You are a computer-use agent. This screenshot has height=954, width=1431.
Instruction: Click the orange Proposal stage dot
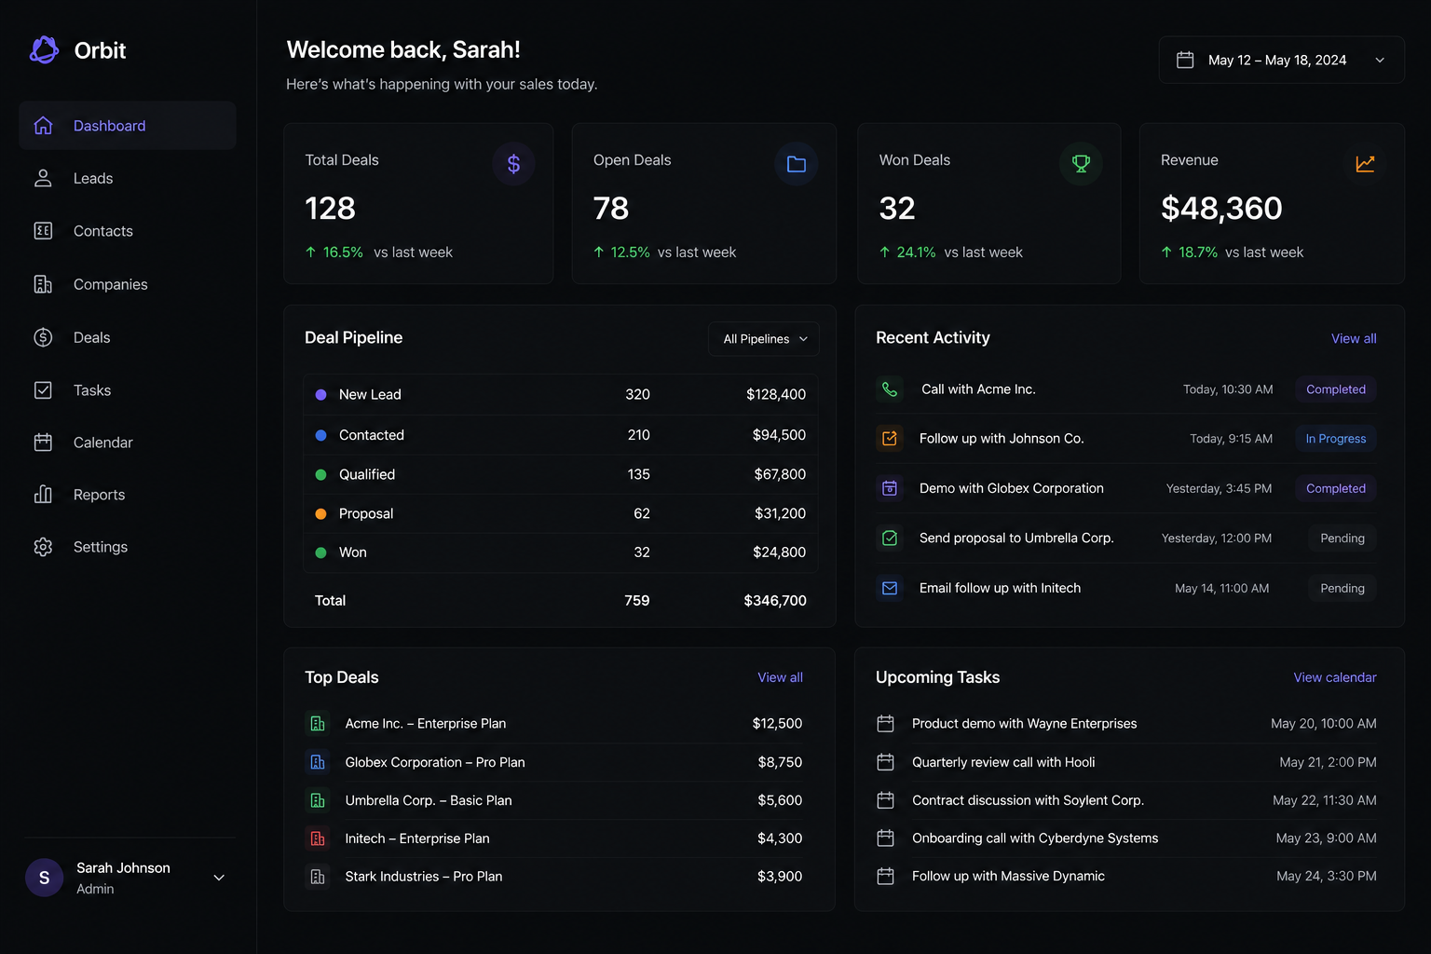click(x=320, y=514)
